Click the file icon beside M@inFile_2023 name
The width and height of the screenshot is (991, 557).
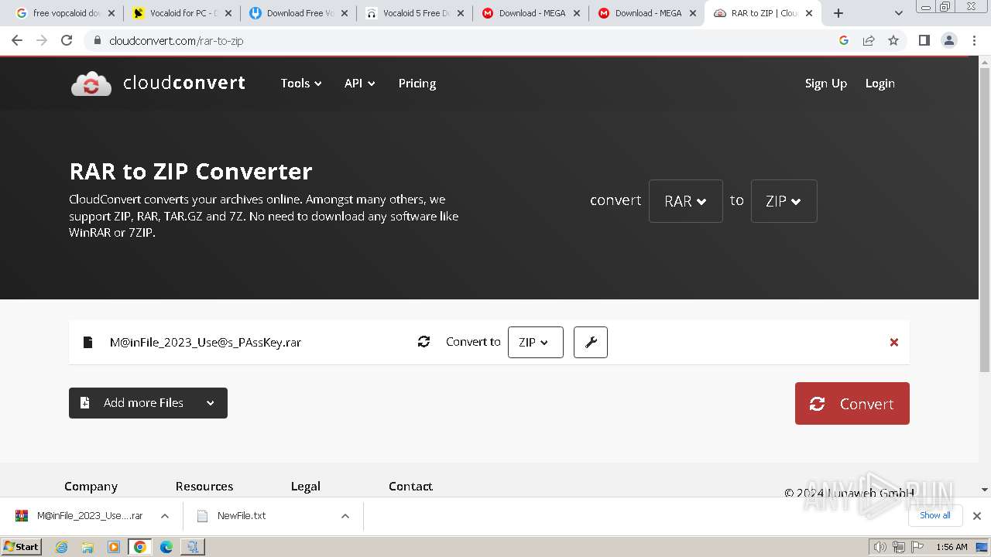pyautogui.click(x=87, y=342)
